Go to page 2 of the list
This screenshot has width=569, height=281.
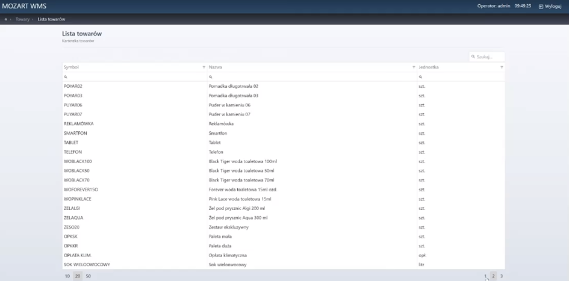493,276
